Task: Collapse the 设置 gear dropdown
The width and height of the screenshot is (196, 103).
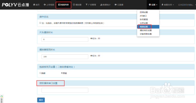Action: pos(153,5)
